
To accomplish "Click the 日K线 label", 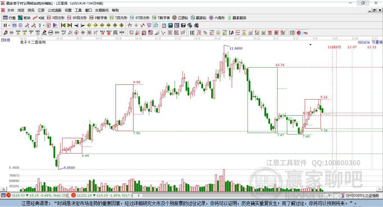I will click(6, 40).
